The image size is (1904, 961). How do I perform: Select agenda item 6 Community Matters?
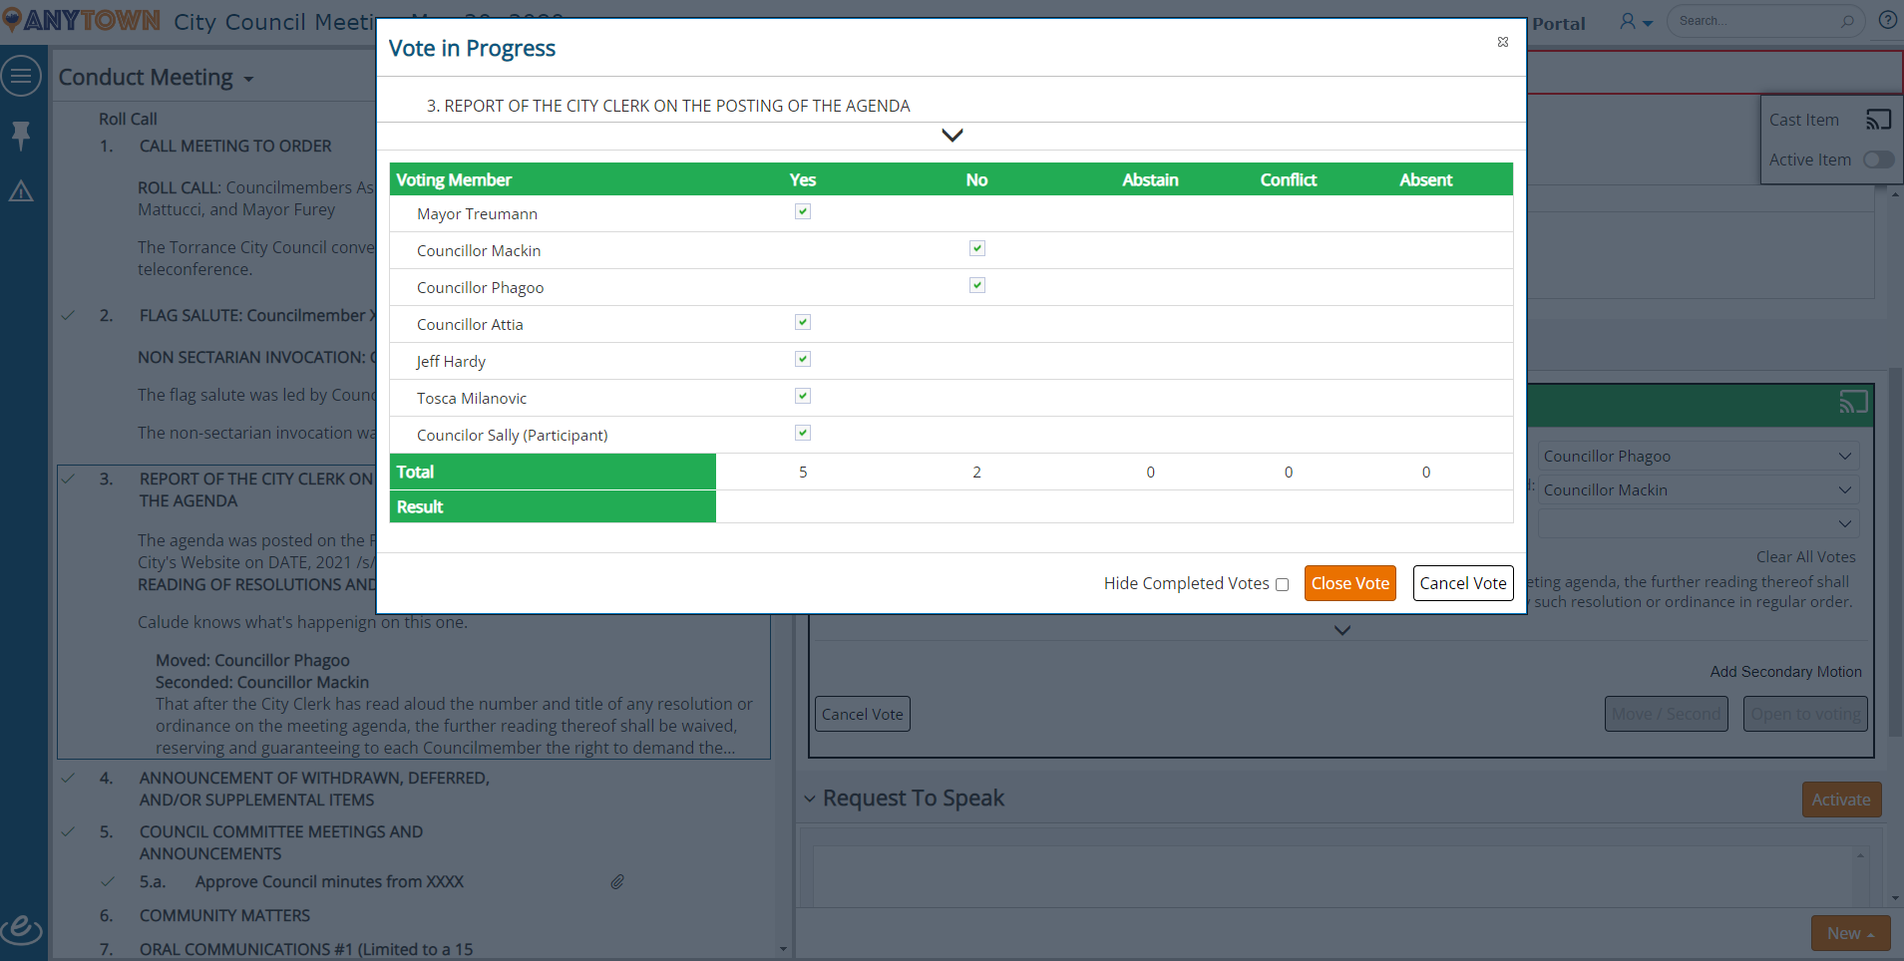(x=224, y=915)
